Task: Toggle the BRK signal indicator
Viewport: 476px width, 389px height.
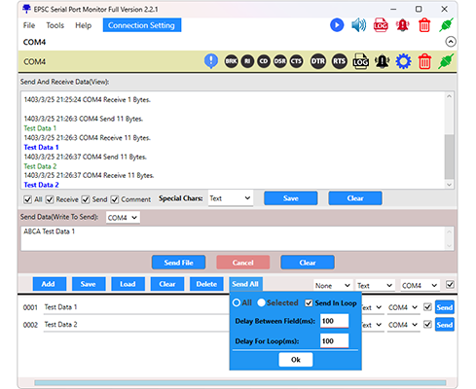Action: pyautogui.click(x=231, y=61)
